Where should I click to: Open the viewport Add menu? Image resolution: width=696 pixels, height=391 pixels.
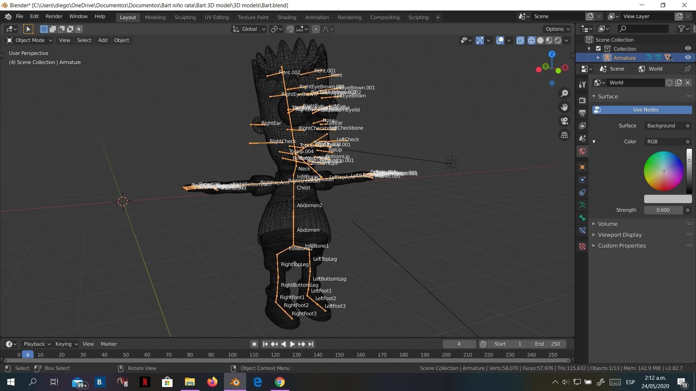pyautogui.click(x=103, y=40)
